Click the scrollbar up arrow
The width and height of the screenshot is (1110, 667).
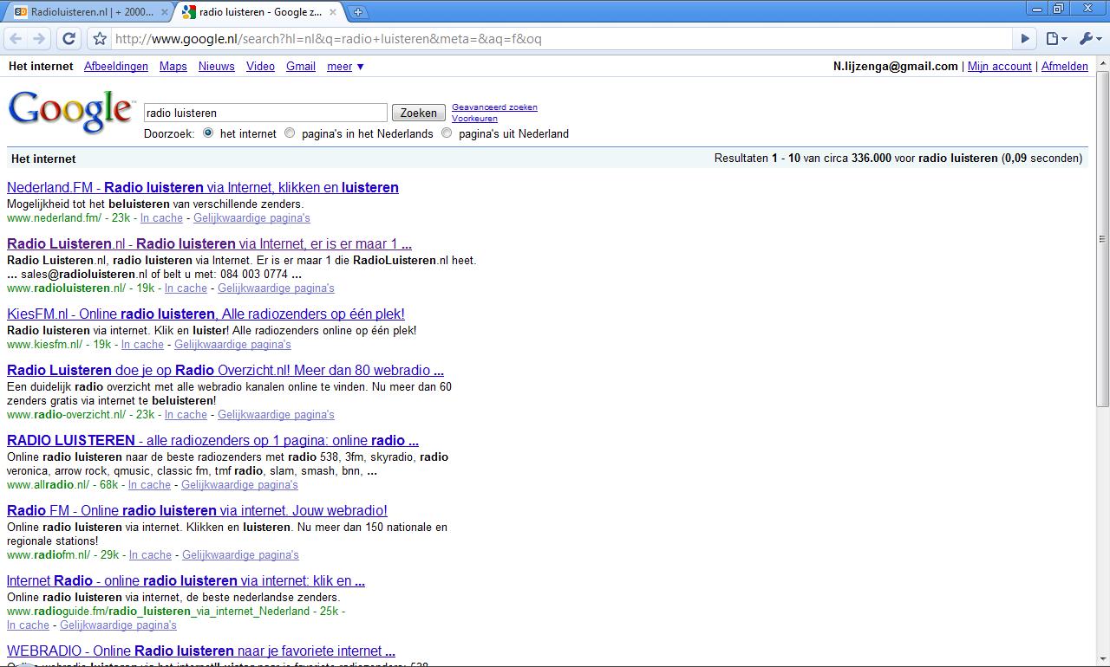pyautogui.click(x=1102, y=64)
